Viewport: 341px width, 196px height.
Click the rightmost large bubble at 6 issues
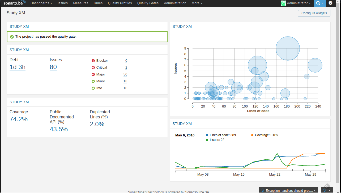[x=315, y=65]
